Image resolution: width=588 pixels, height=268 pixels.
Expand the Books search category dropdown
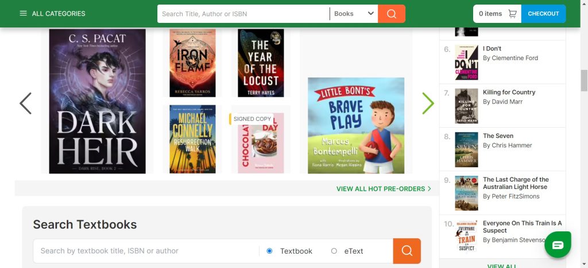354,14
